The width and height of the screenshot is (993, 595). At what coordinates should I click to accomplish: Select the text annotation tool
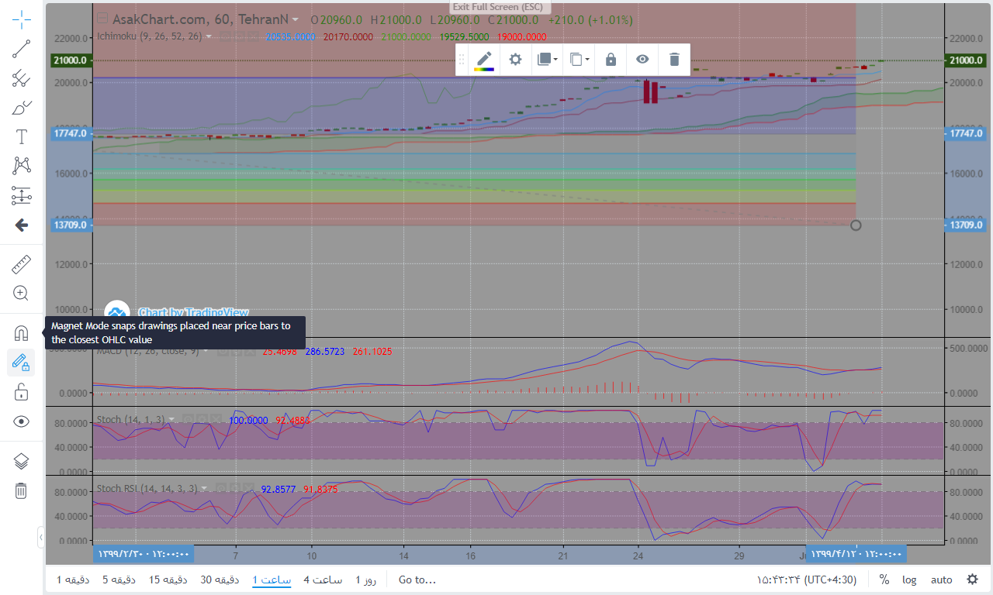(x=22, y=137)
